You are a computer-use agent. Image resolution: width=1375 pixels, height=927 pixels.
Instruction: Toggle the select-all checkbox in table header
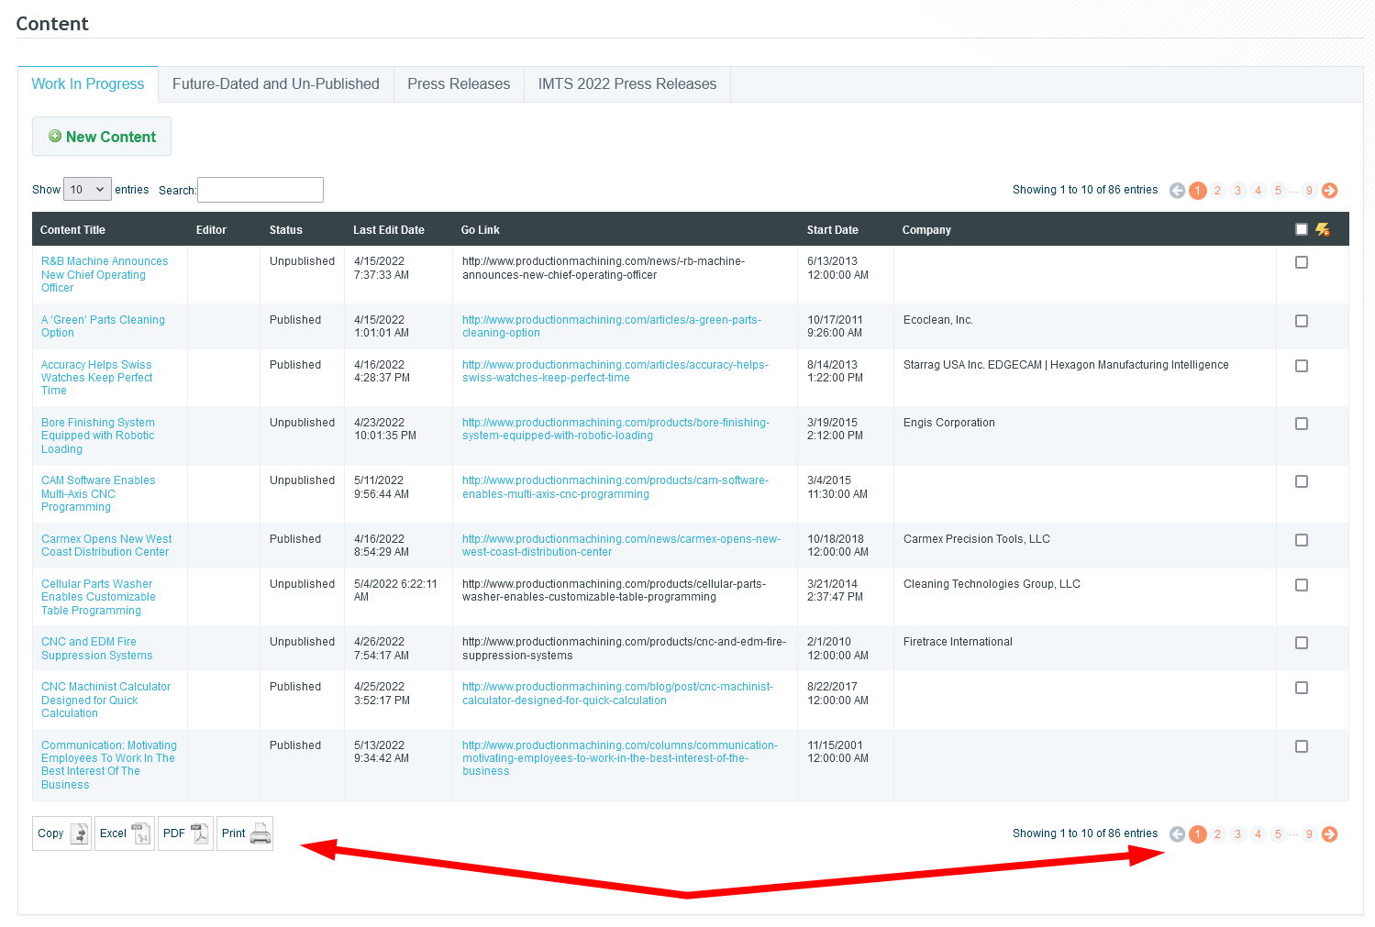tap(1301, 229)
